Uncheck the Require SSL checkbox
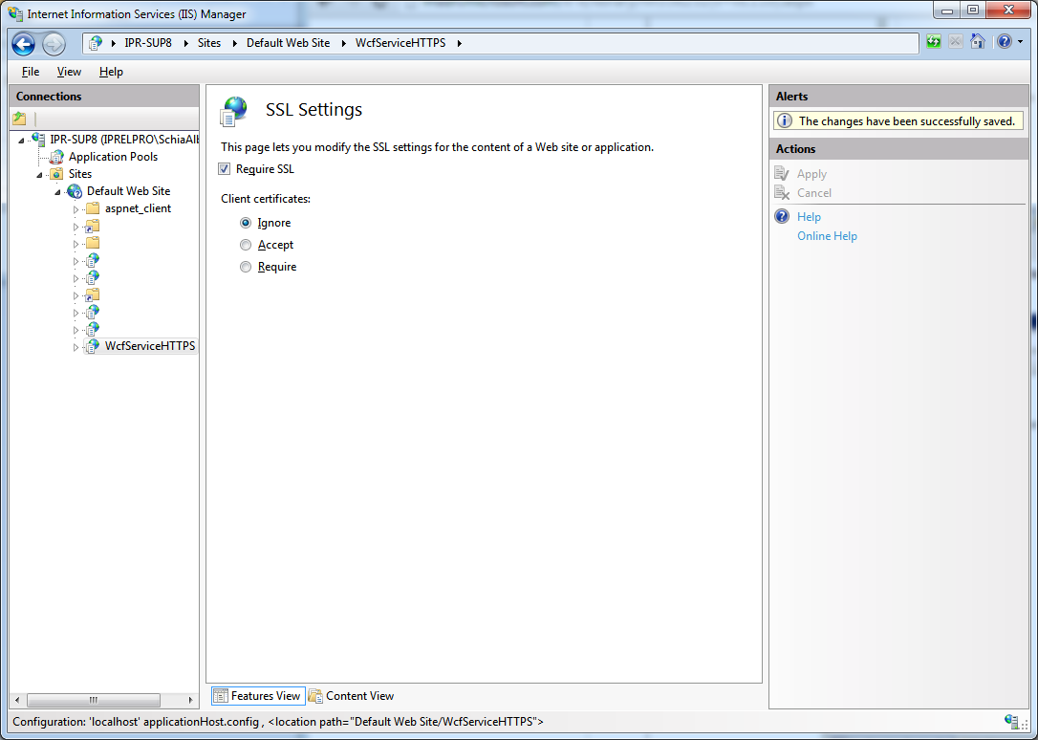 tap(225, 169)
